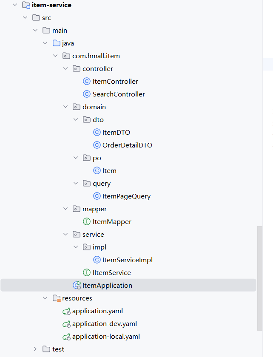Open application.yaml by its name

click(97, 311)
